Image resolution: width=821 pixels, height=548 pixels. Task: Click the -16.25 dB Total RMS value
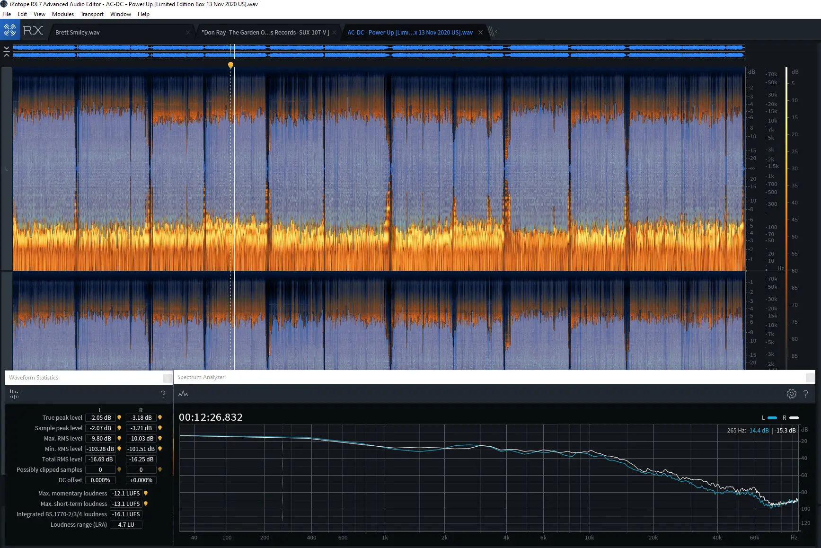click(141, 459)
